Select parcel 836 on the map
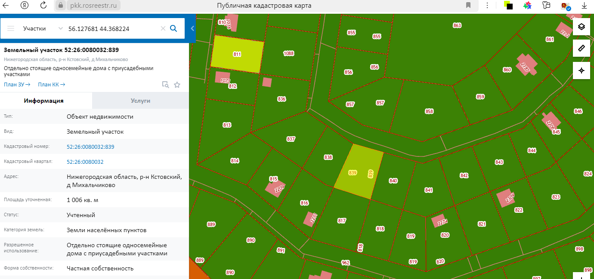 [282, 99]
